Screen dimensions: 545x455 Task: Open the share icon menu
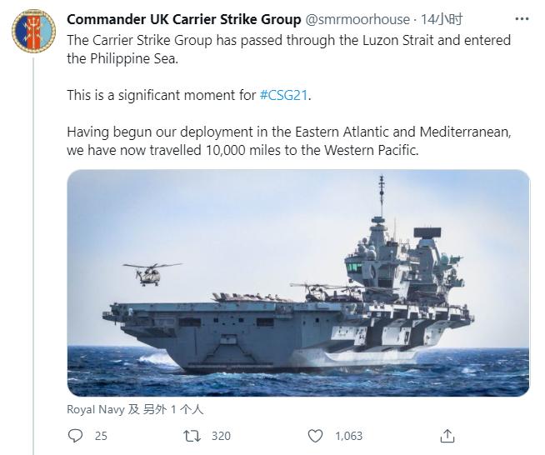point(447,436)
